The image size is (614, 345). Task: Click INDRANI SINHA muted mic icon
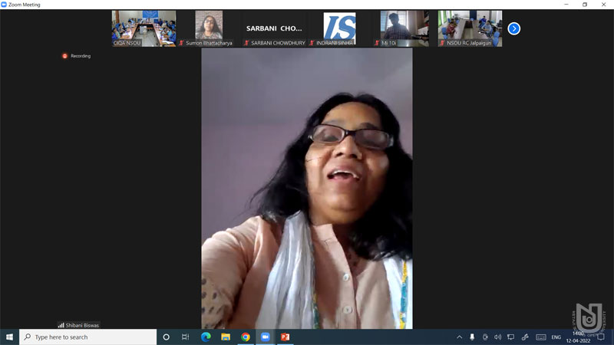tap(312, 43)
